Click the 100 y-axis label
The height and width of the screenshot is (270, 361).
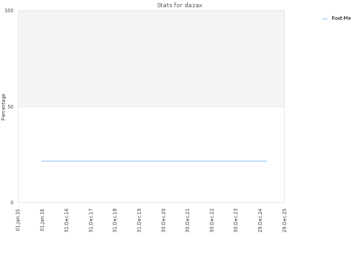pyautogui.click(x=9, y=10)
